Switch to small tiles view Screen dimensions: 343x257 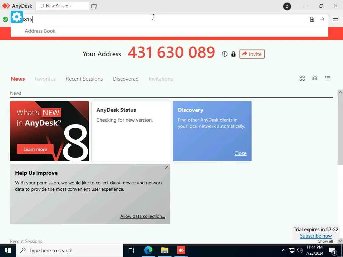(315, 78)
